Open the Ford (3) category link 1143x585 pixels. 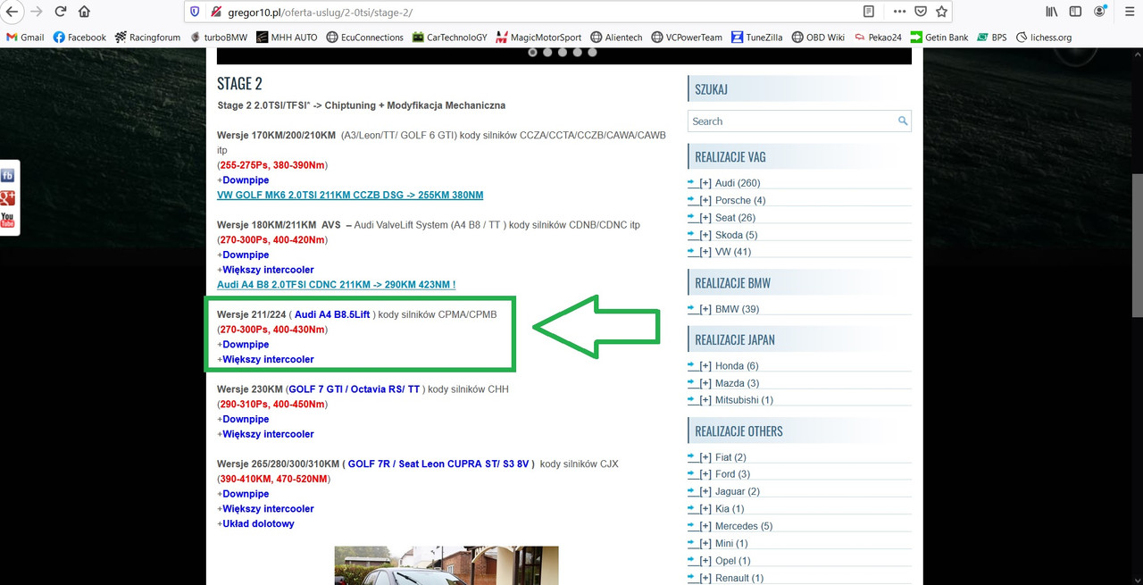(732, 474)
